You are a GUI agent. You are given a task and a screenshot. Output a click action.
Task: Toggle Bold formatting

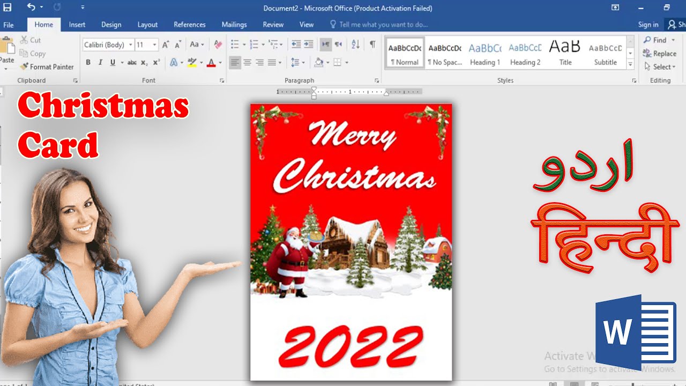pyautogui.click(x=88, y=63)
